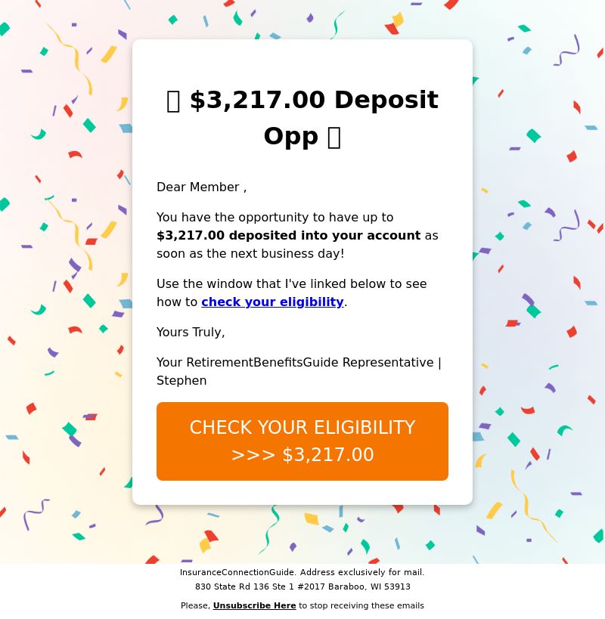Click the 'RetirementBenefitsGuide Representative' signature text

(x=309, y=362)
